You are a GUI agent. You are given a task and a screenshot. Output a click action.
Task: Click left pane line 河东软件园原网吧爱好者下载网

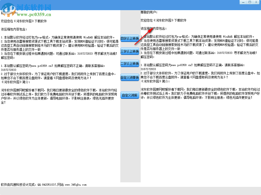tap(59, 90)
